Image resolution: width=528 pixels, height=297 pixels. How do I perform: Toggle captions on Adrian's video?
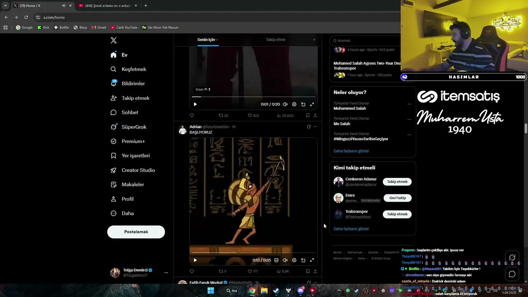click(276, 260)
